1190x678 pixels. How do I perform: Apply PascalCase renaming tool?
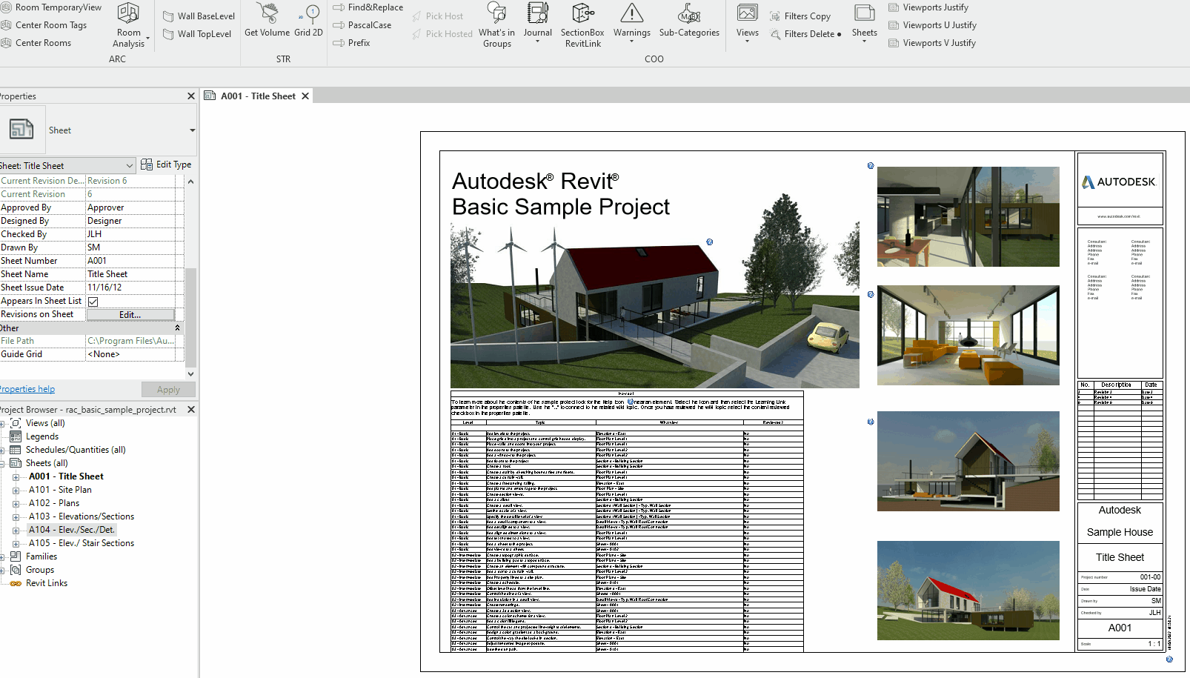[x=362, y=25]
